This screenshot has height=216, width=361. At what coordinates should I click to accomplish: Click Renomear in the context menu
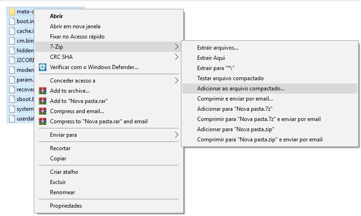62,192
